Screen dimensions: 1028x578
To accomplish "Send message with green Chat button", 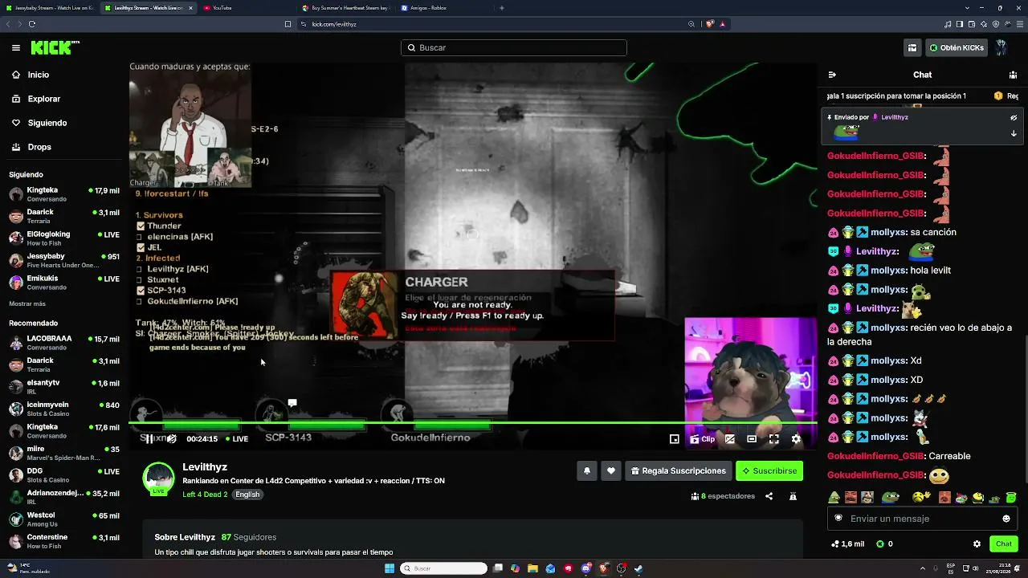I will [1004, 544].
